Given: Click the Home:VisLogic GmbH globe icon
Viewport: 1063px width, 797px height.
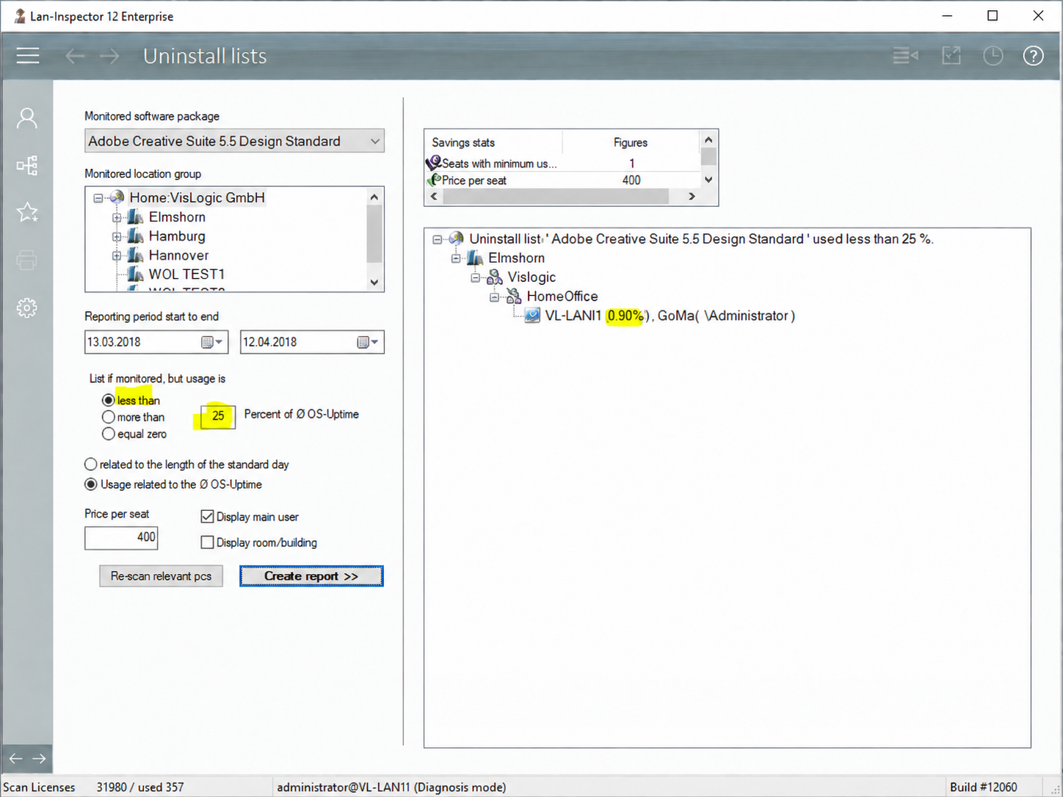Looking at the screenshot, I should point(116,197).
